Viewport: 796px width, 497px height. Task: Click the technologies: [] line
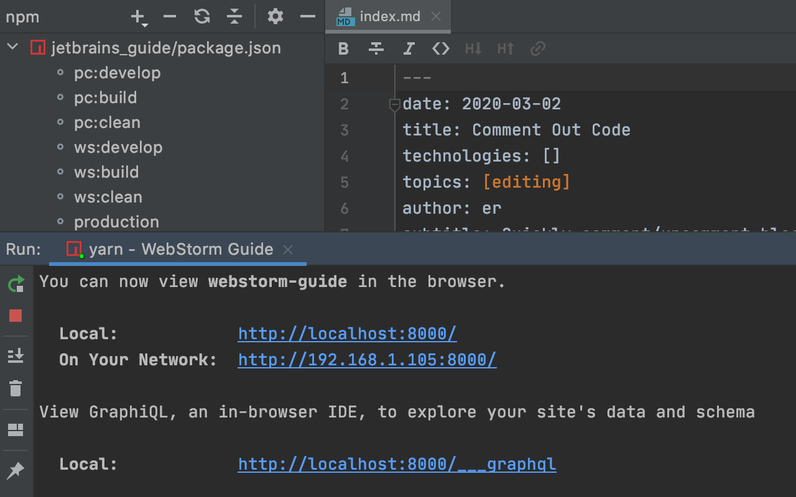(x=481, y=156)
